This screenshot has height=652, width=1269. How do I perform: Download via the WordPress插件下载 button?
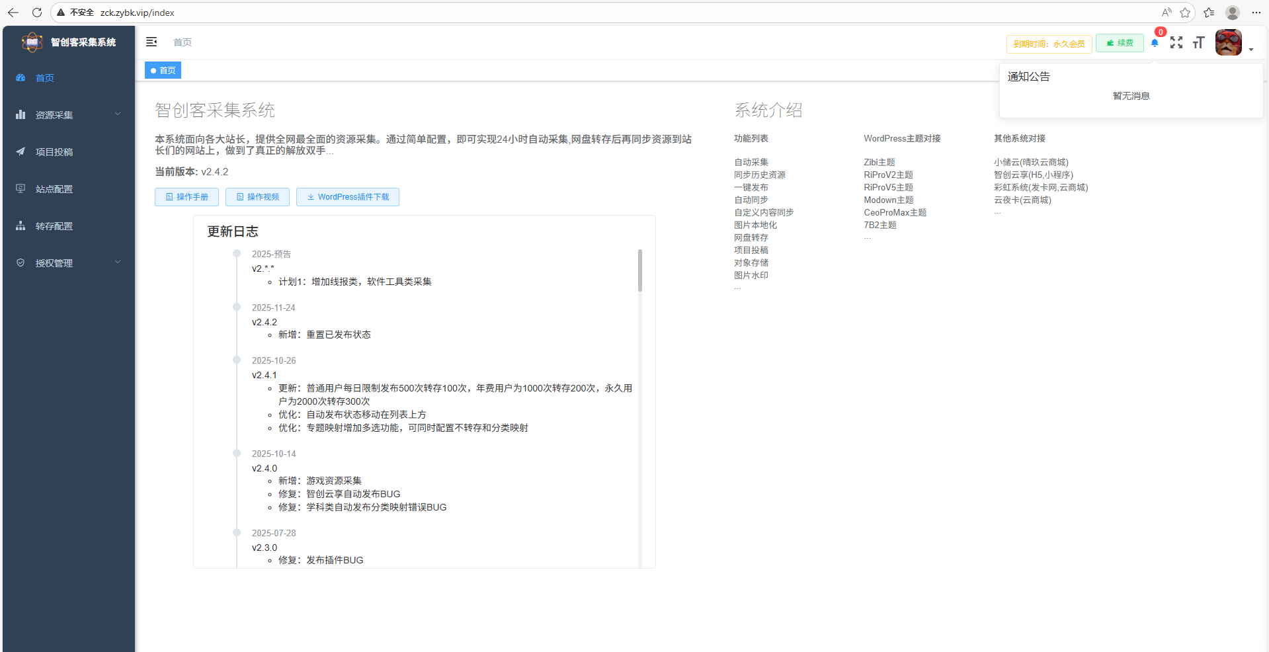pos(347,196)
